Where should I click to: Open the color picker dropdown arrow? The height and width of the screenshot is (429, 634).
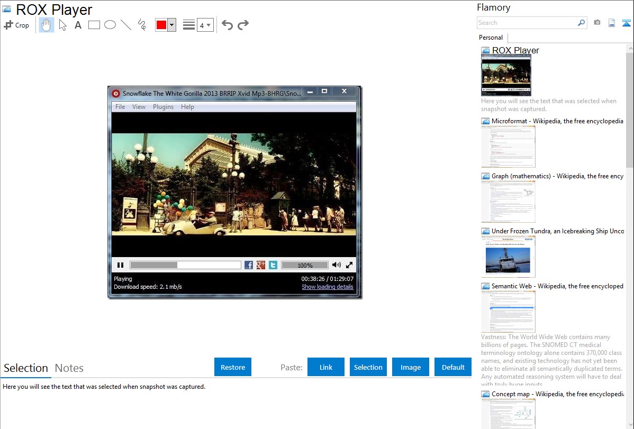[x=171, y=25]
